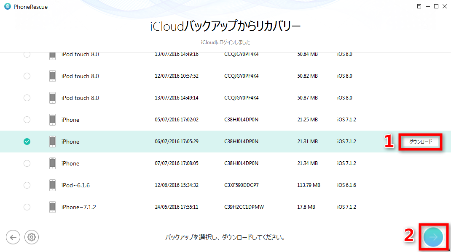Click serial C39H2CC1DPMW
Viewport: 451px width, 252px height.
click(x=244, y=207)
